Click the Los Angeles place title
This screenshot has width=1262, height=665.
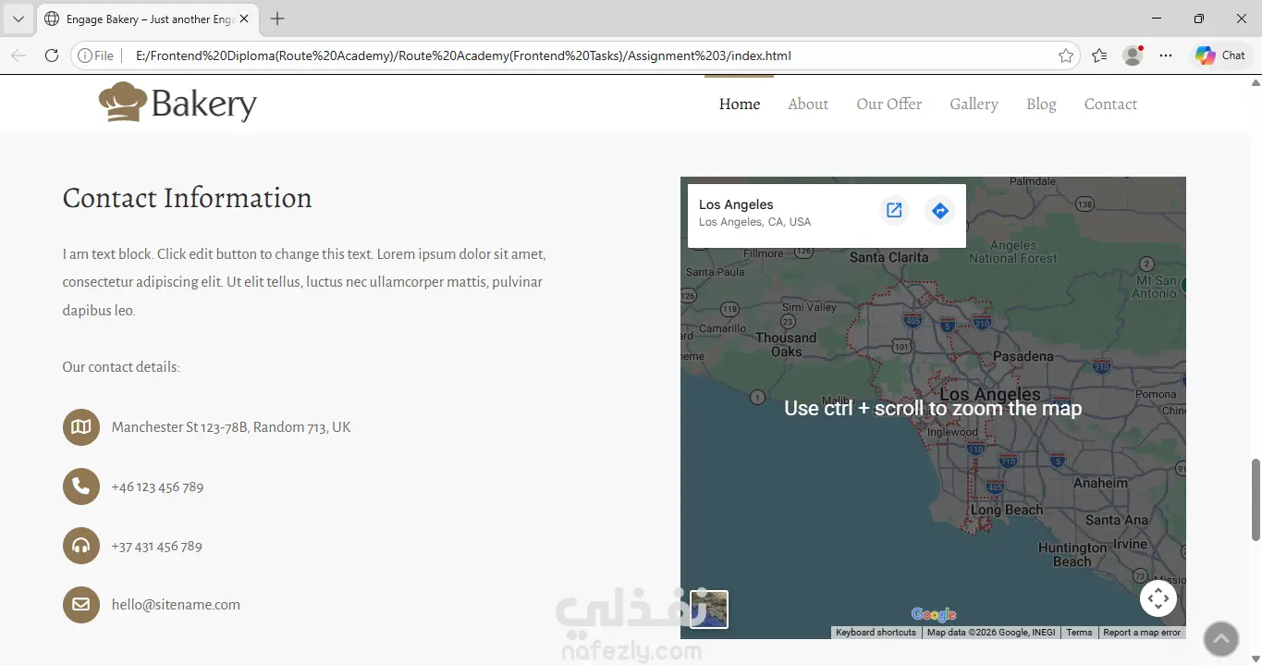pos(736,204)
